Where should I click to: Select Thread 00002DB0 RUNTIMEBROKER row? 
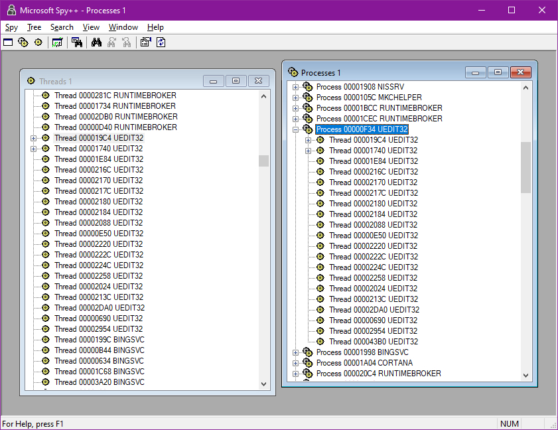[x=116, y=117]
